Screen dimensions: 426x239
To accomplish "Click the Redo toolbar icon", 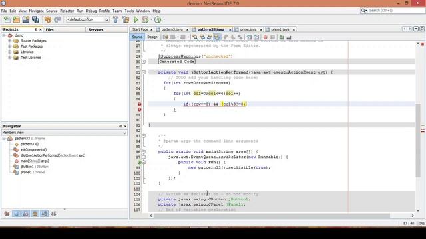I will (57, 19).
